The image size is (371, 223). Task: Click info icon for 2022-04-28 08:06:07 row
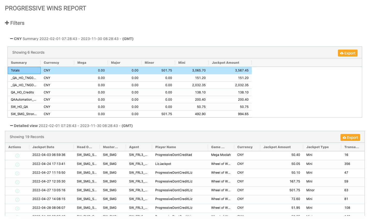(17, 209)
